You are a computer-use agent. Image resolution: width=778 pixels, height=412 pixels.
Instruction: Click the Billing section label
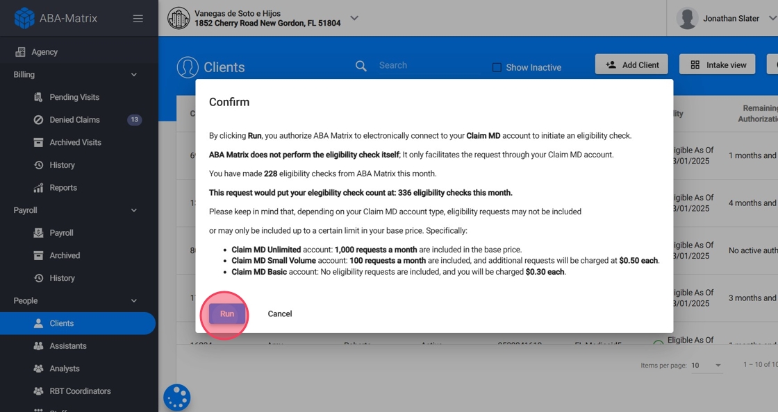click(x=24, y=75)
